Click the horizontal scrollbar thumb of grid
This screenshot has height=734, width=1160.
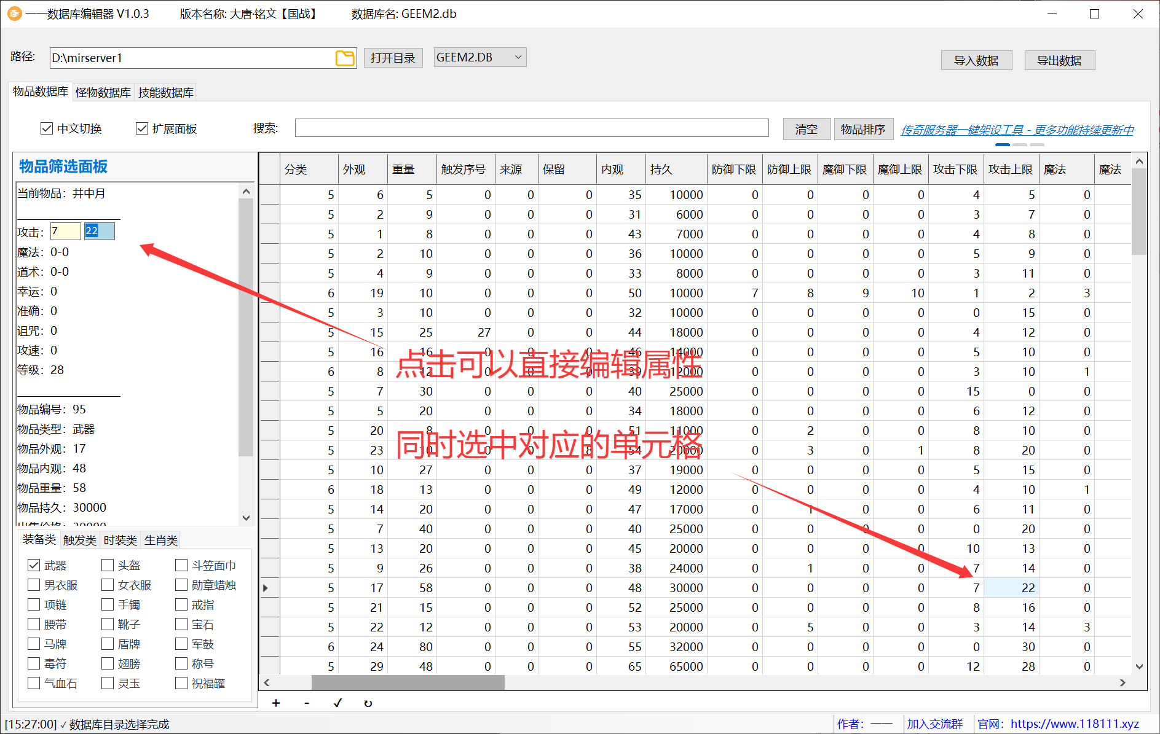point(408,682)
